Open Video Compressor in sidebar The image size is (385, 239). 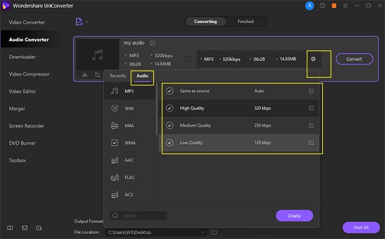[29, 74]
